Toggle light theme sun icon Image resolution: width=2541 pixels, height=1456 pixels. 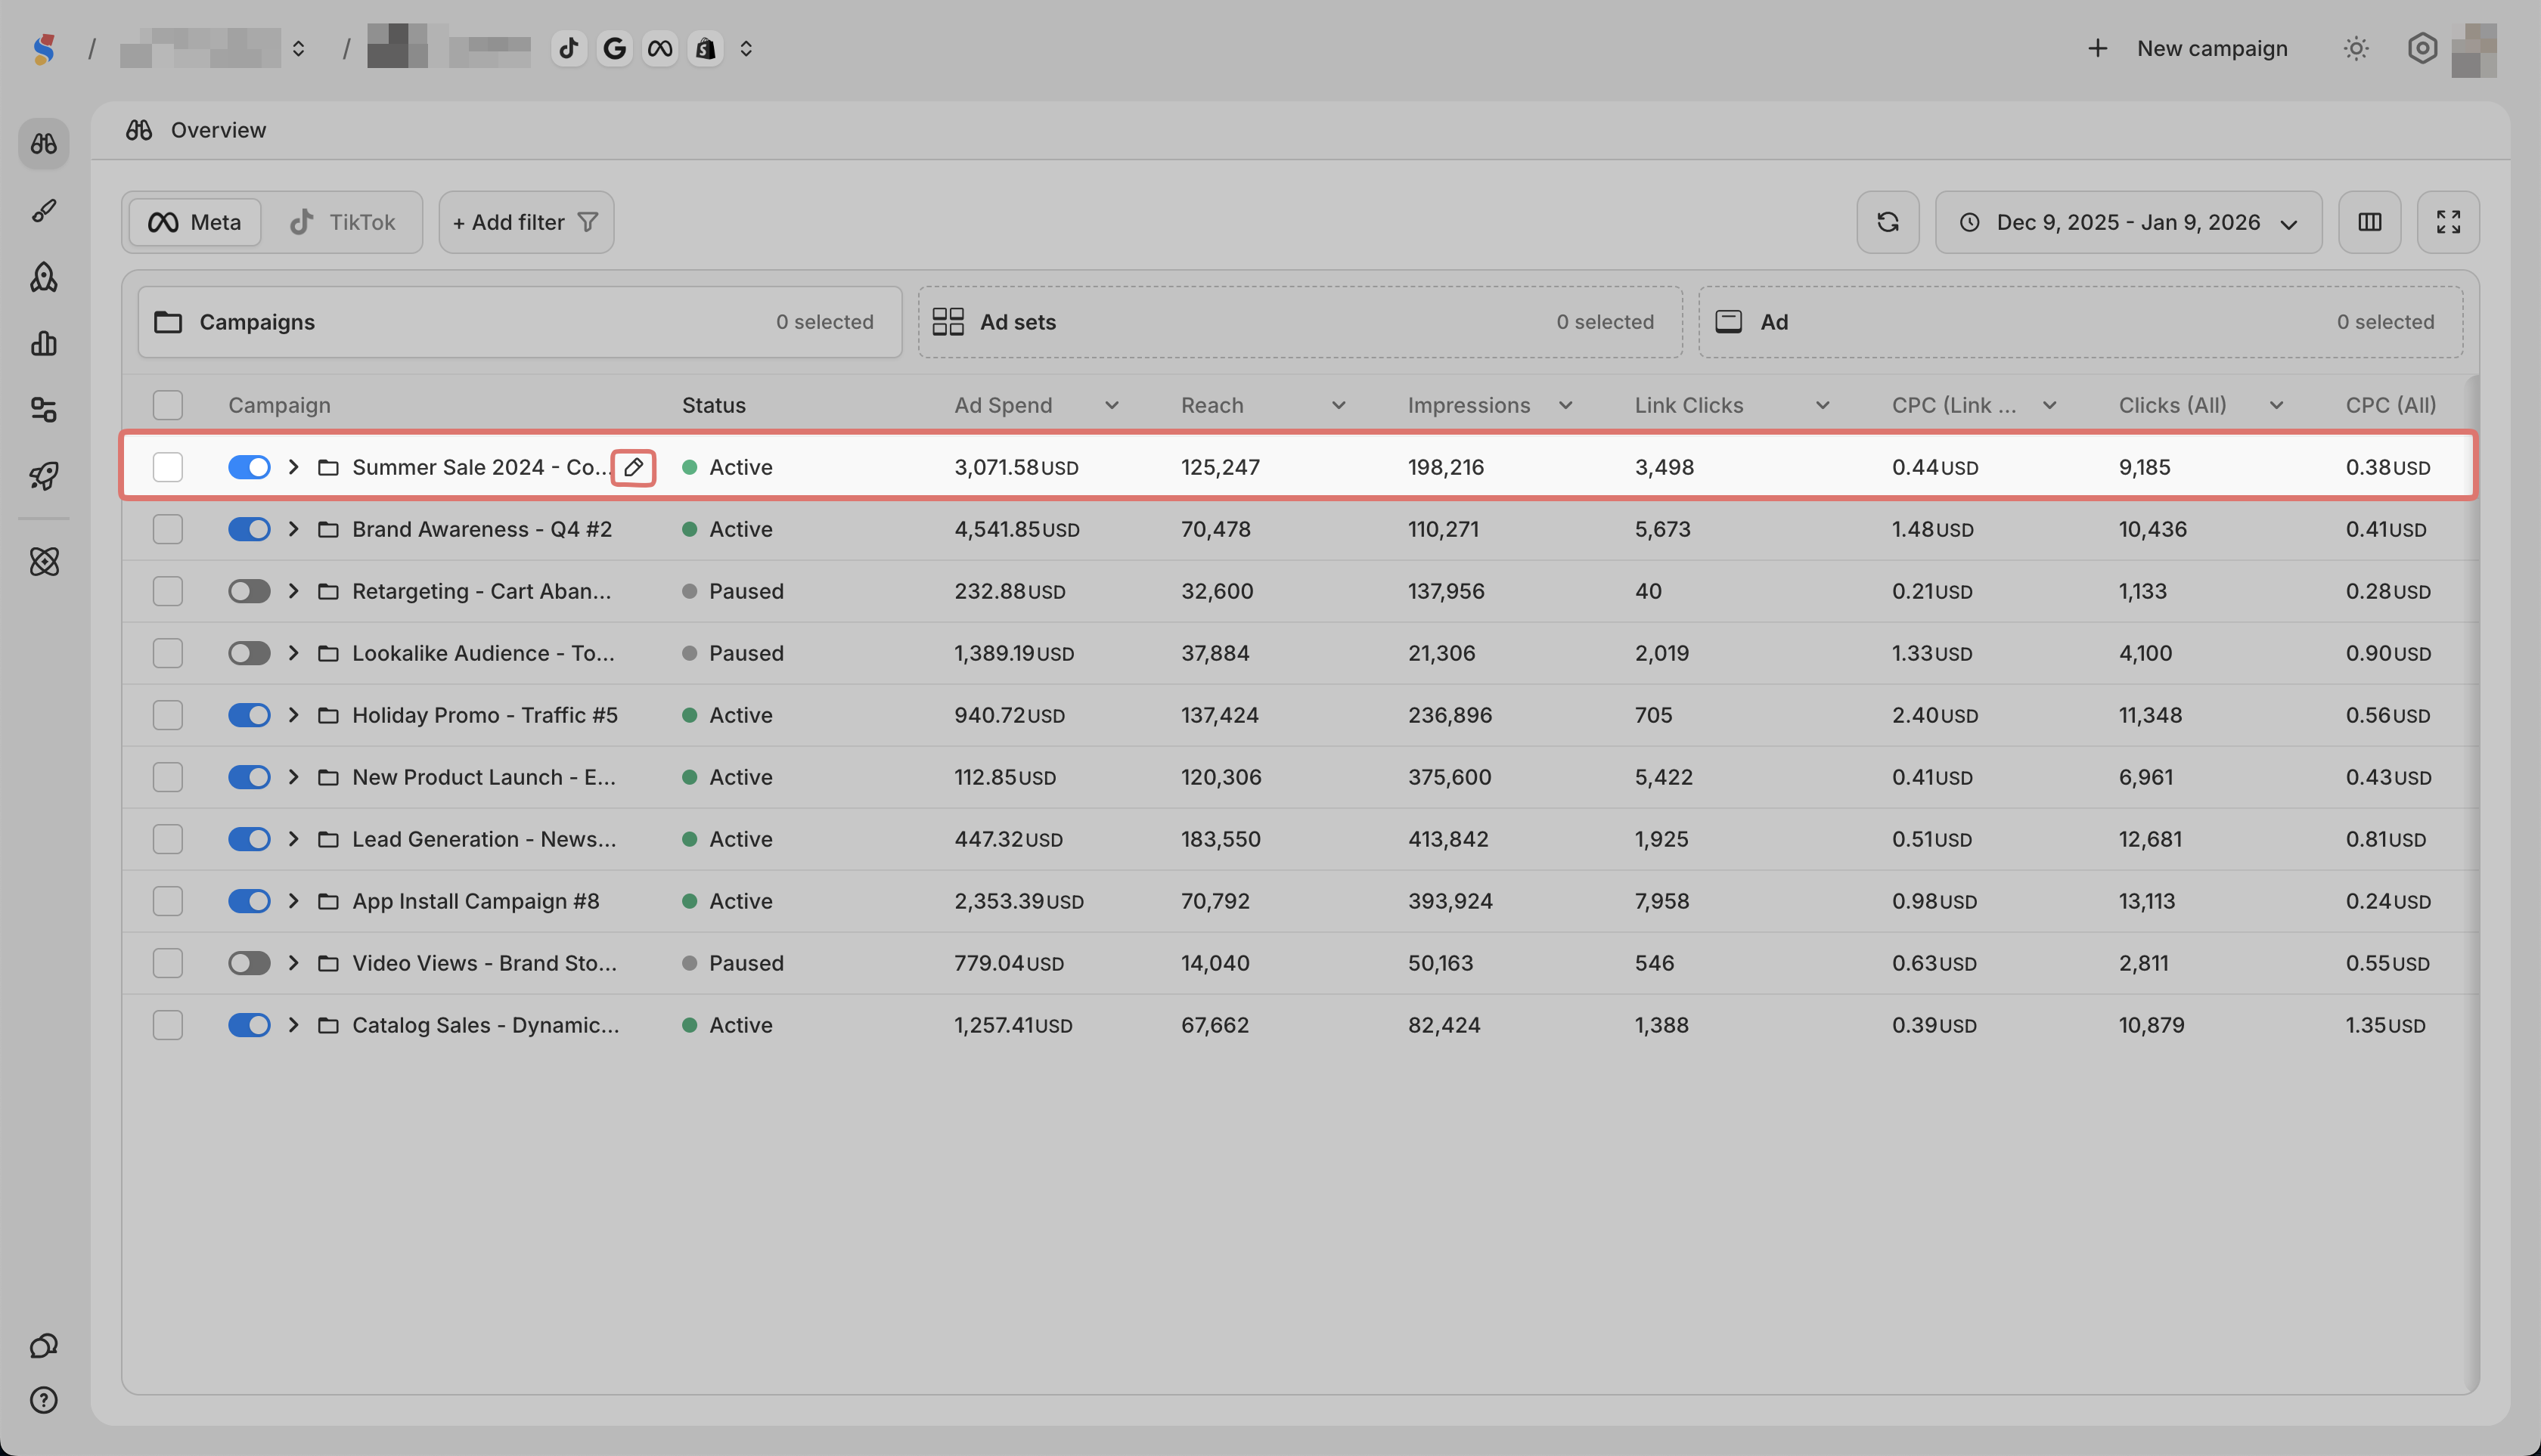[2356, 48]
